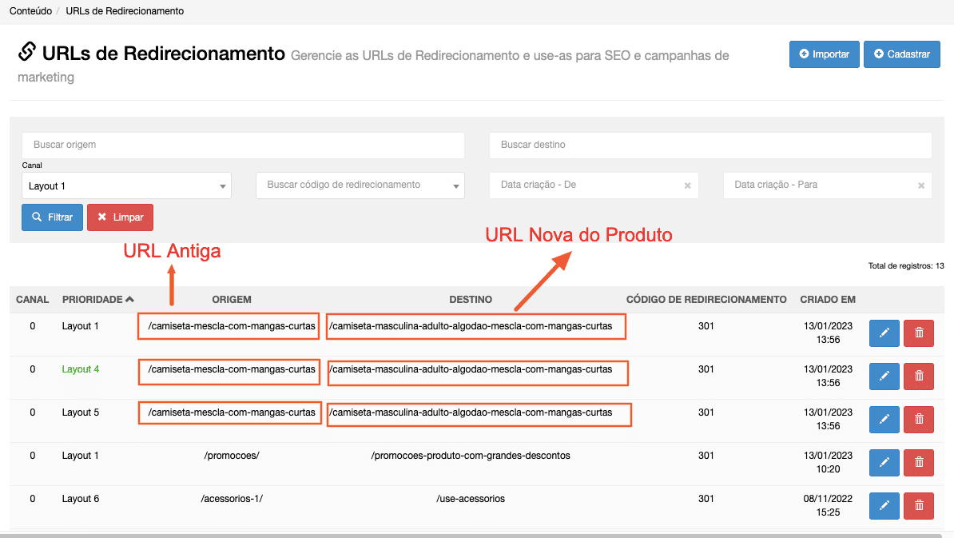
Task: Click /promocoes-produto-com-grandes-descontos destination cell
Action: (471, 456)
